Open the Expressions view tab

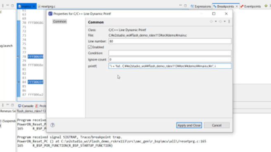(201, 6)
